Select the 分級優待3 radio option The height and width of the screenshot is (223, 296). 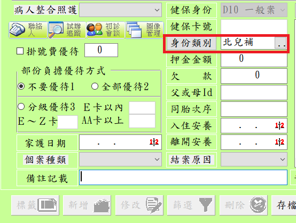(x=21, y=107)
